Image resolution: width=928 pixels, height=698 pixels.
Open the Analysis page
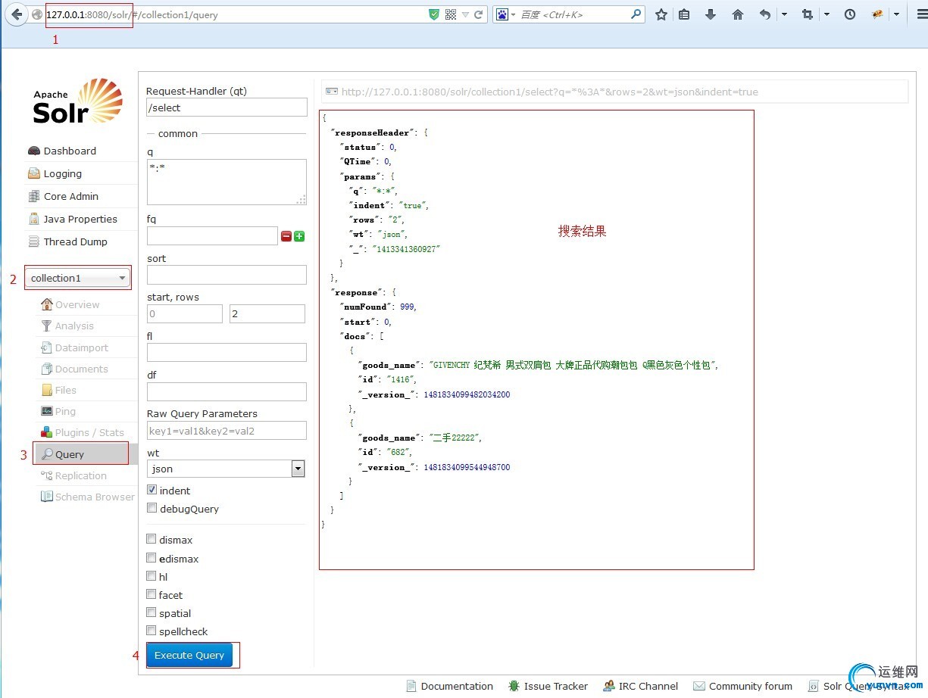[x=74, y=326]
